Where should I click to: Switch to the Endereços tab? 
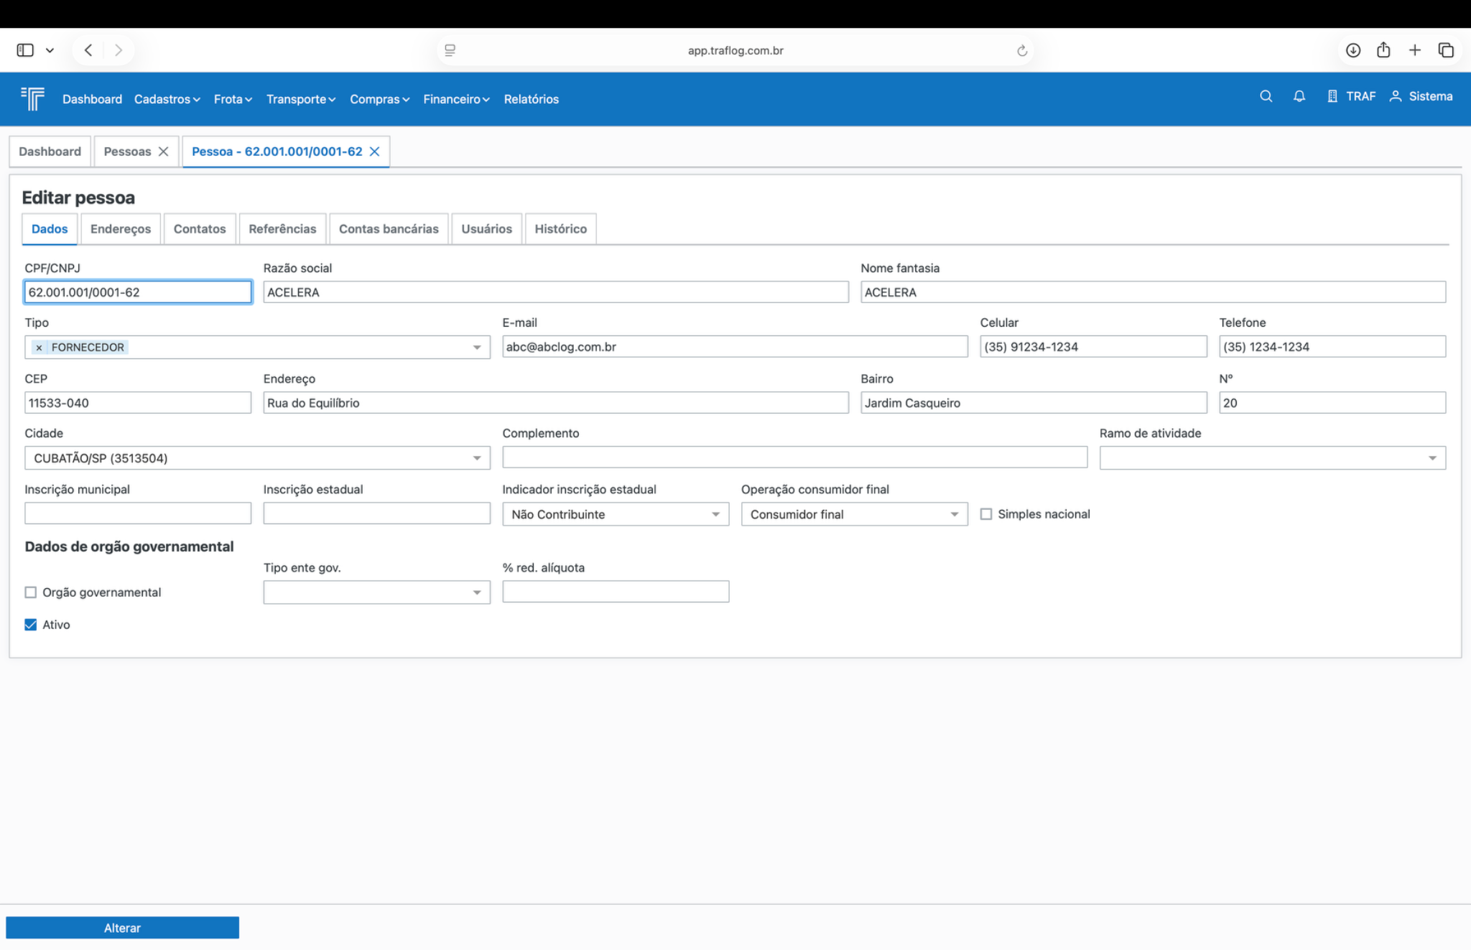(x=120, y=229)
